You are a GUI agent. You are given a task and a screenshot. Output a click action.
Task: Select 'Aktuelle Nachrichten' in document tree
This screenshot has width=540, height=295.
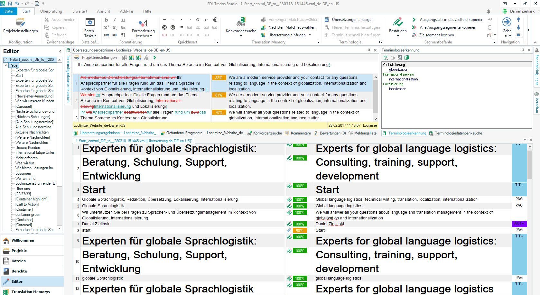(32, 132)
